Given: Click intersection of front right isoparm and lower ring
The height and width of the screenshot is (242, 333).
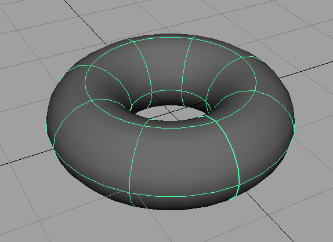Looking at the screenshot, I should (239, 185).
